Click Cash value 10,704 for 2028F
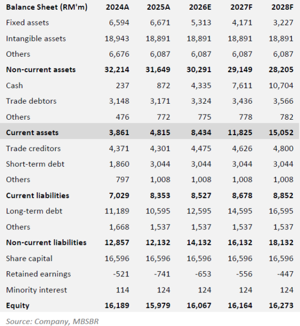This screenshot has height=326, width=300. pyautogui.click(x=281, y=86)
